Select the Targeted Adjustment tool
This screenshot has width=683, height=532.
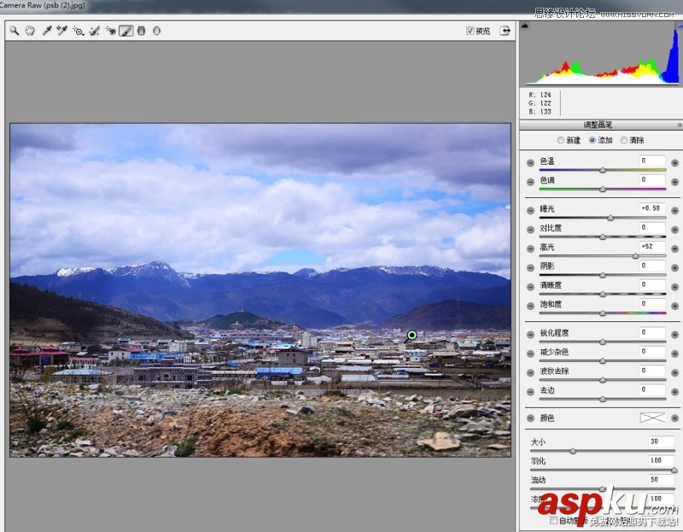[x=78, y=31]
